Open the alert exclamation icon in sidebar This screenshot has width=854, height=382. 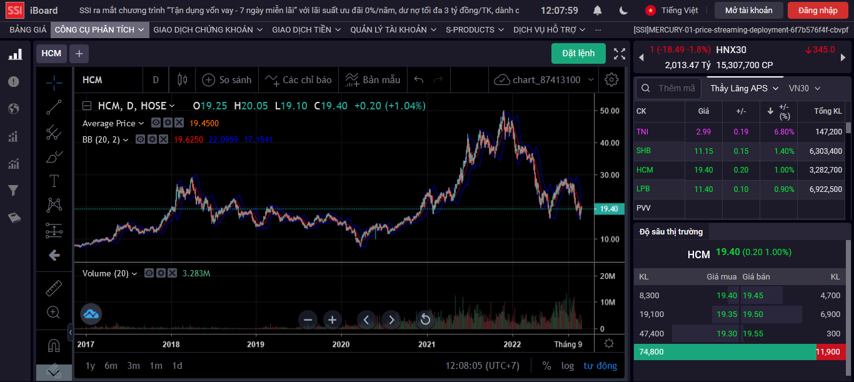click(14, 82)
